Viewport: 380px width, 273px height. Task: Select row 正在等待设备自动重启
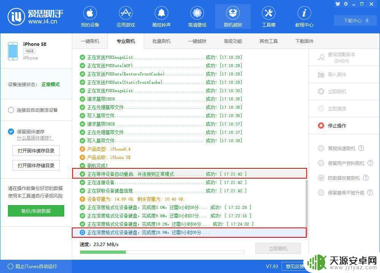coord(189,174)
